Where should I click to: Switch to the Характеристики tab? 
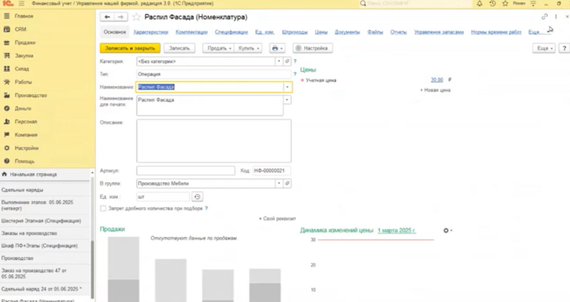click(x=151, y=32)
